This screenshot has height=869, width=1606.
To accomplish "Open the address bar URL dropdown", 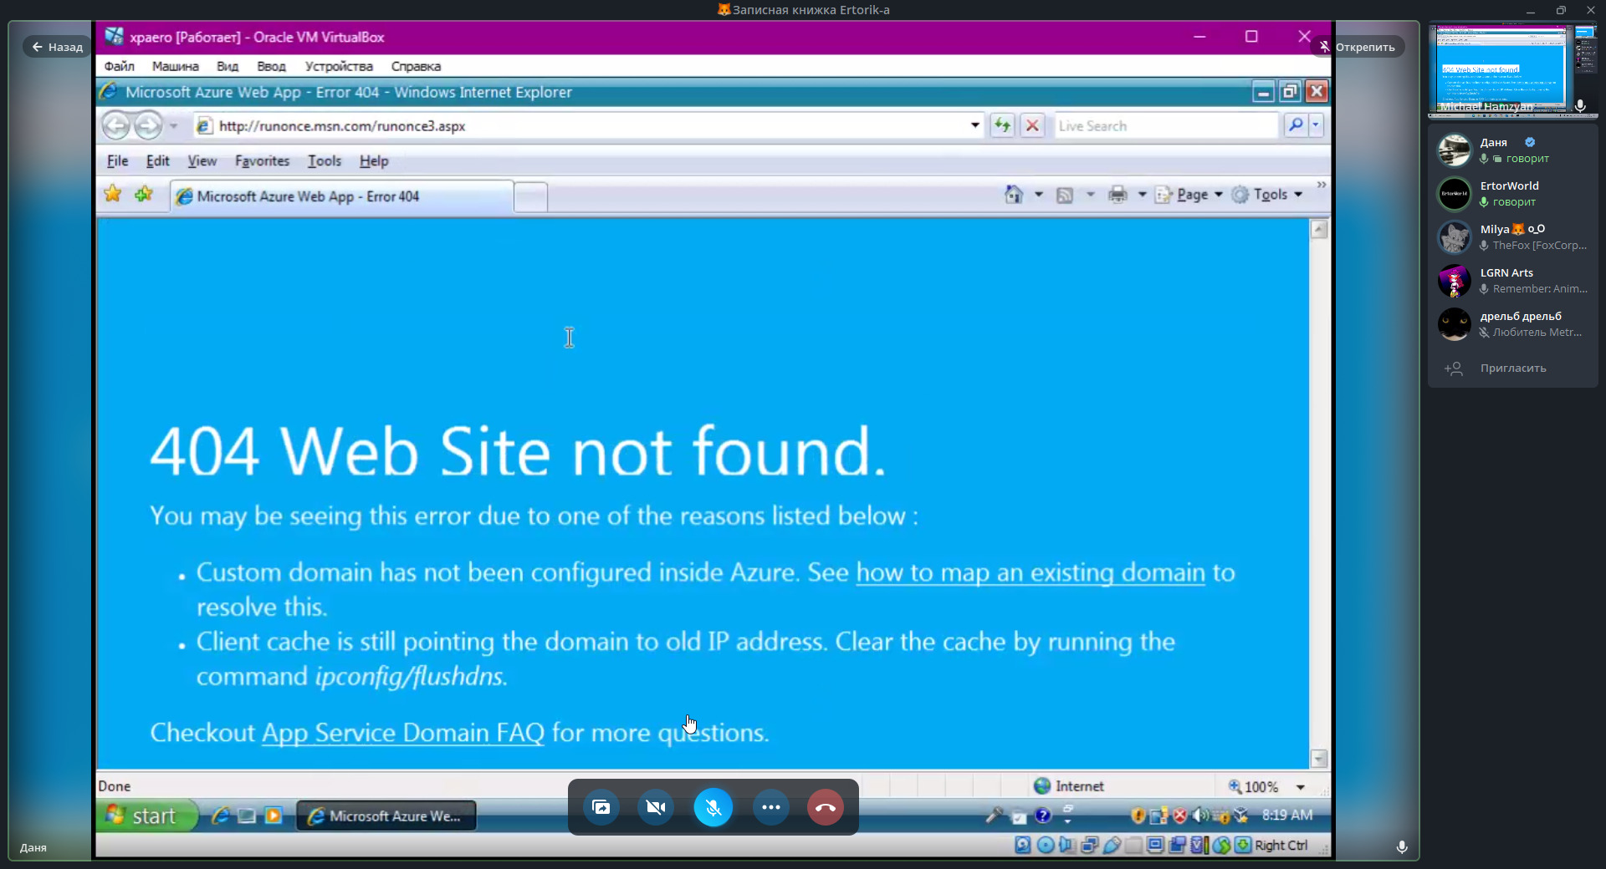I will coord(975,125).
